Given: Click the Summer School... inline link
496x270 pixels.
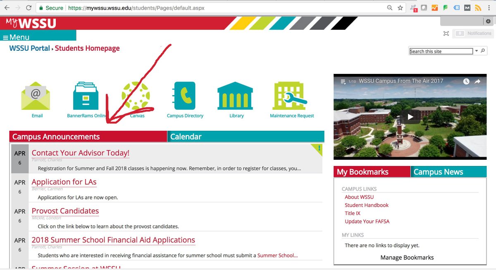Looking at the screenshot, I should pyautogui.click(x=277, y=256).
